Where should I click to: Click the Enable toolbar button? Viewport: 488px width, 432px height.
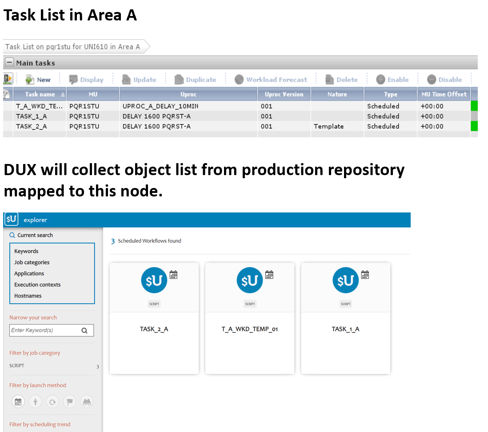click(392, 80)
